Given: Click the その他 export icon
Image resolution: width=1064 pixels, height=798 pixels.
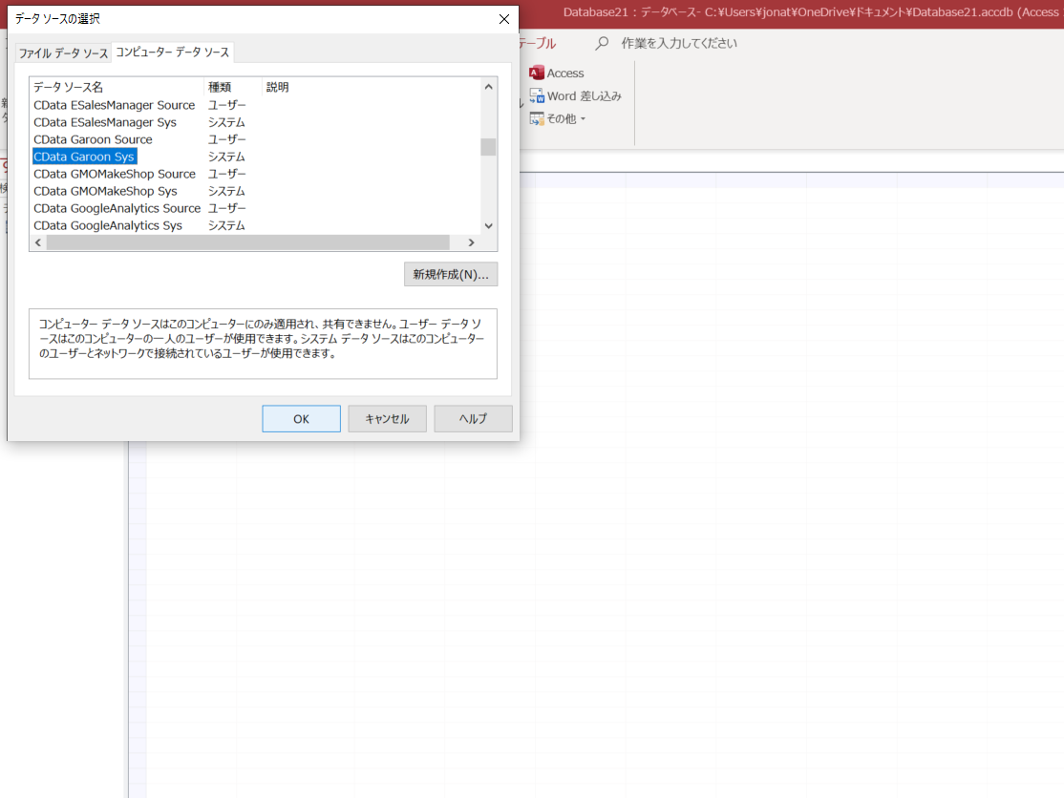Looking at the screenshot, I should 537,118.
